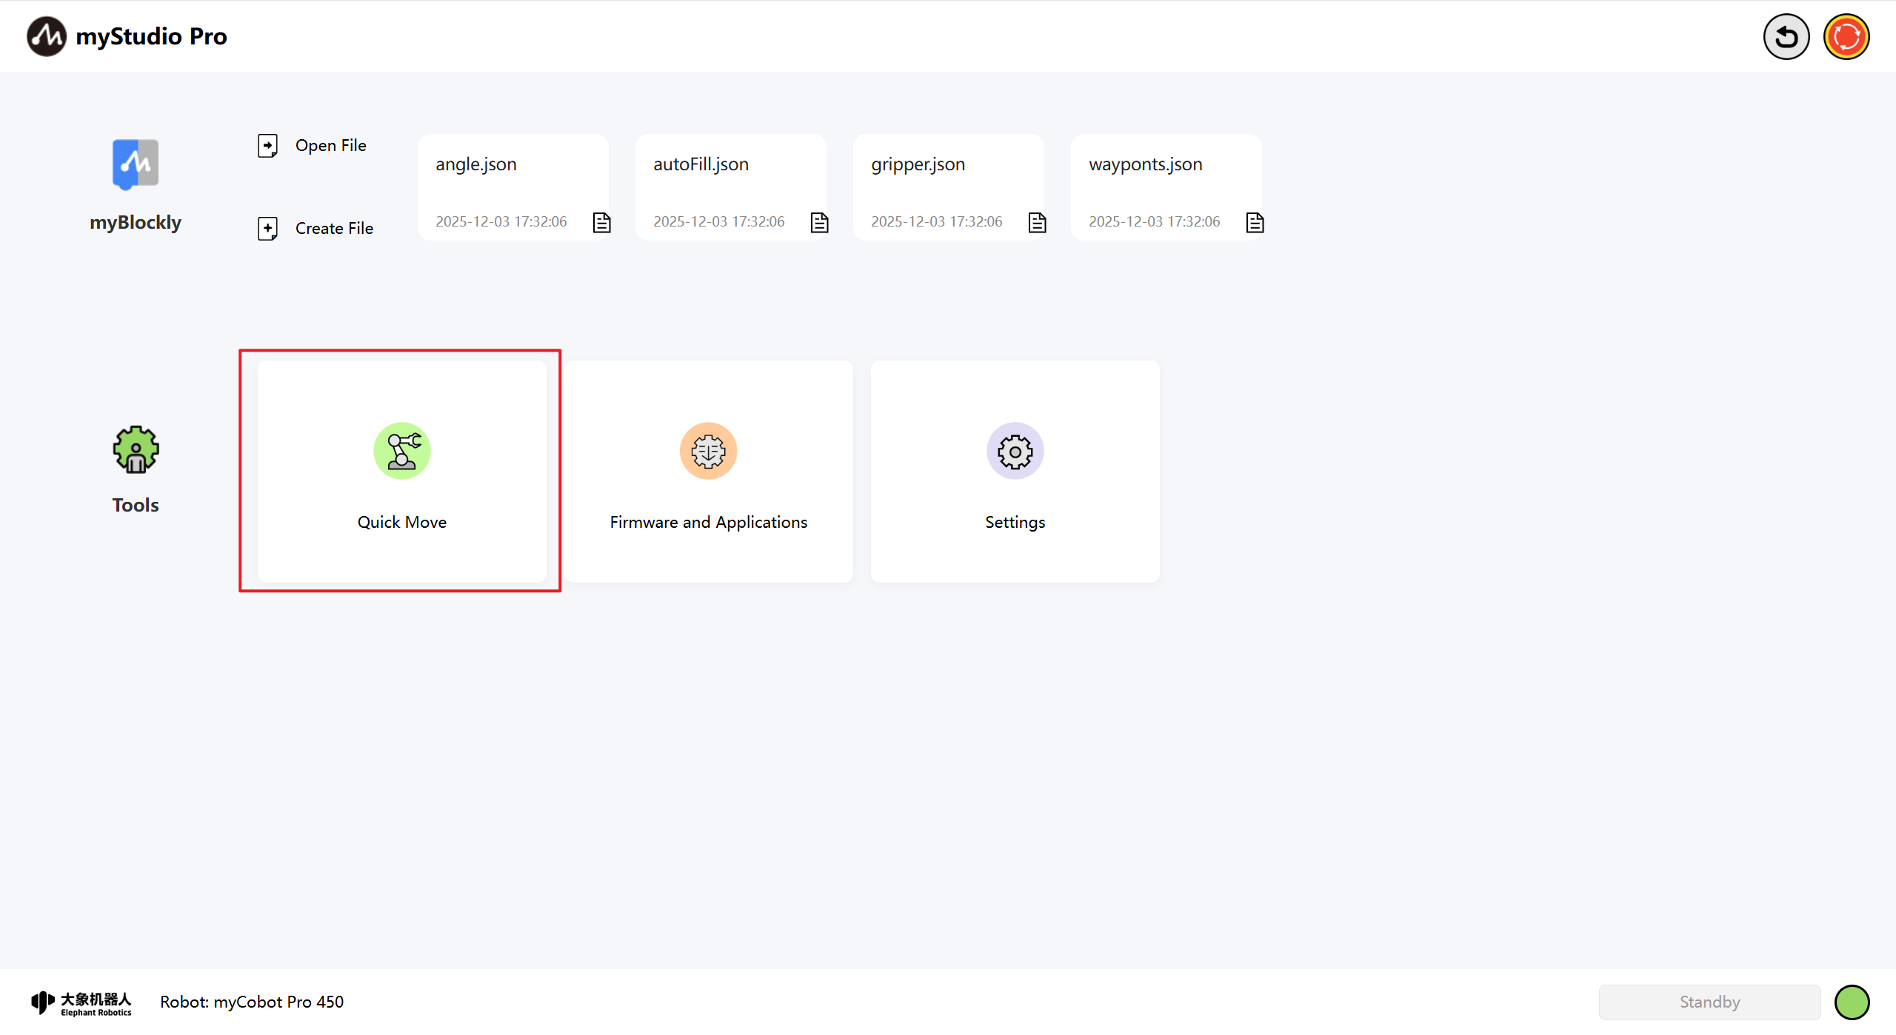Click the Elephant Robotics logo

(x=81, y=1002)
